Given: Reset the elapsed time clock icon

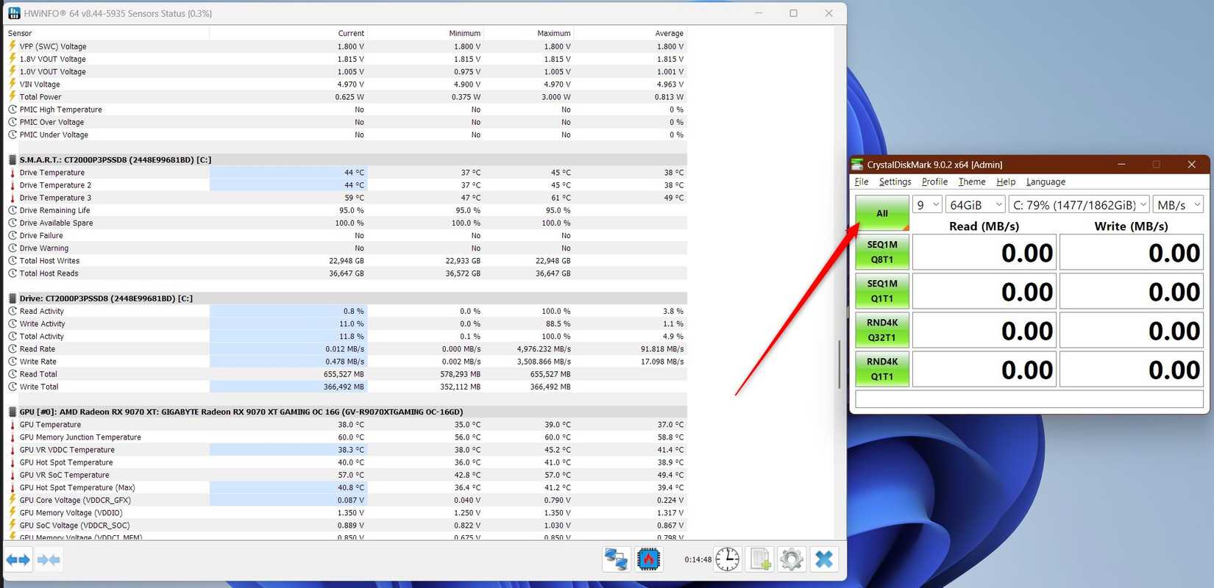Looking at the screenshot, I should pyautogui.click(x=727, y=559).
